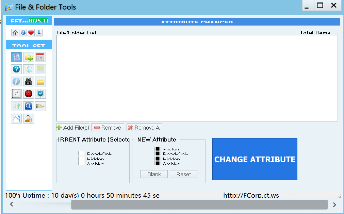Select the Attribute Changer checklist tool icon

[x=16, y=57]
